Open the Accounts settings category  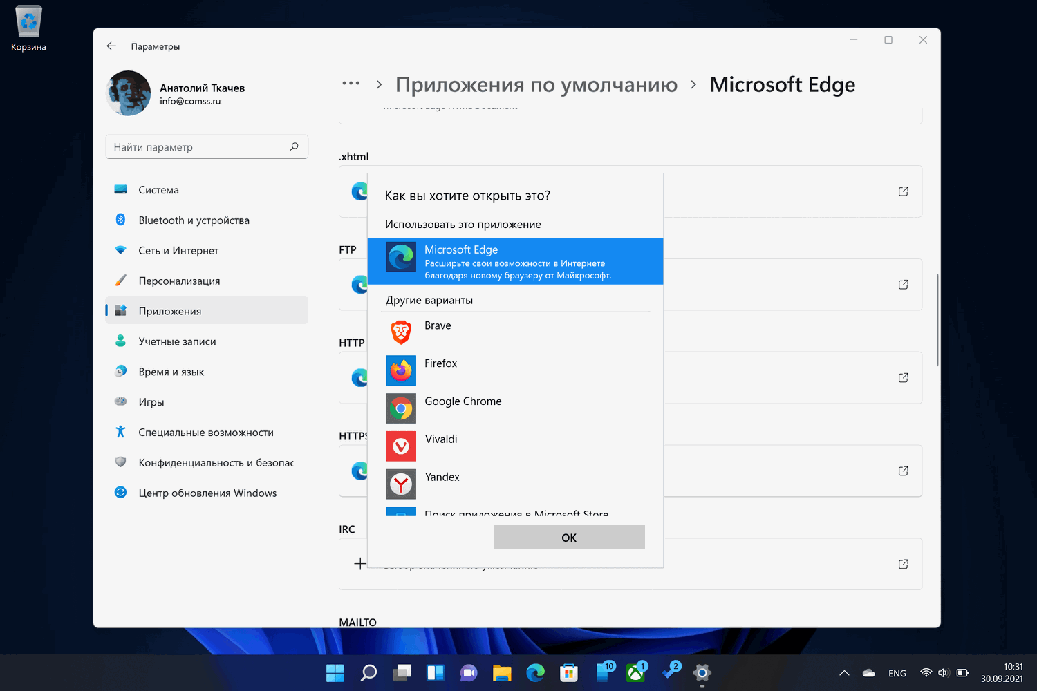(207, 341)
